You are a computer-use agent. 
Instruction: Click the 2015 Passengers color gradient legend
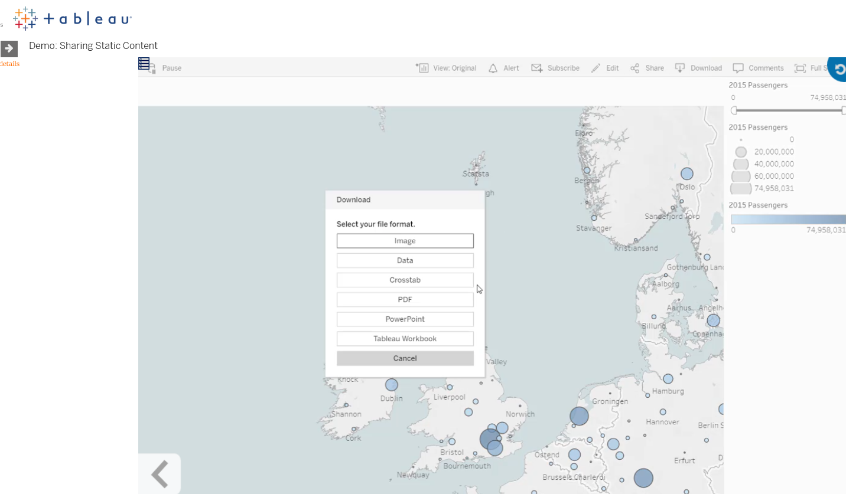click(x=788, y=219)
